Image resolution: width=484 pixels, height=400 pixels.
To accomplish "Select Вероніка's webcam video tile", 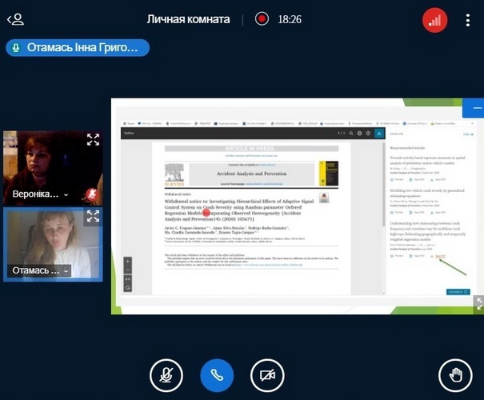I will (48, 164).
